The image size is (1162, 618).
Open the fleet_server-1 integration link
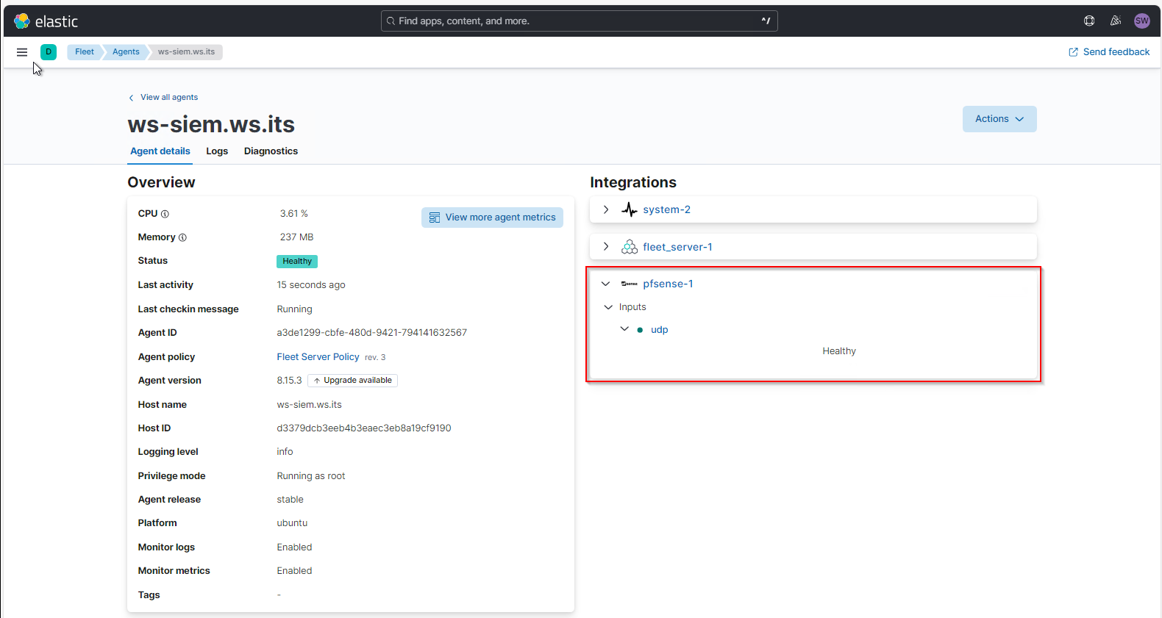click(x=677, y=248)
